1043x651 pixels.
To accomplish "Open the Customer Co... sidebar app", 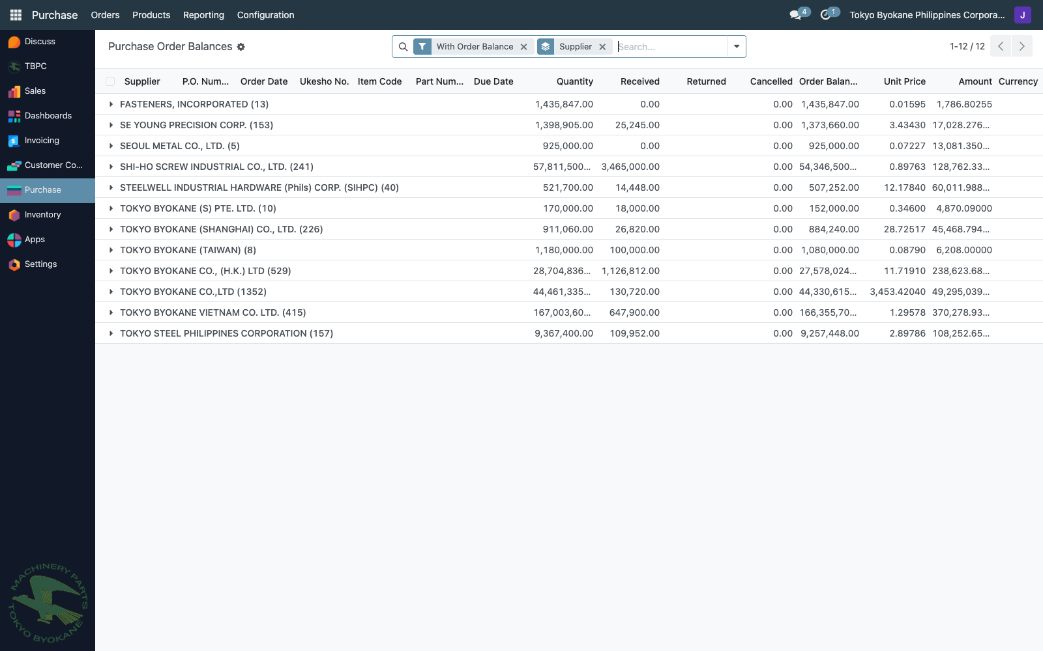I will pos(48,165).
